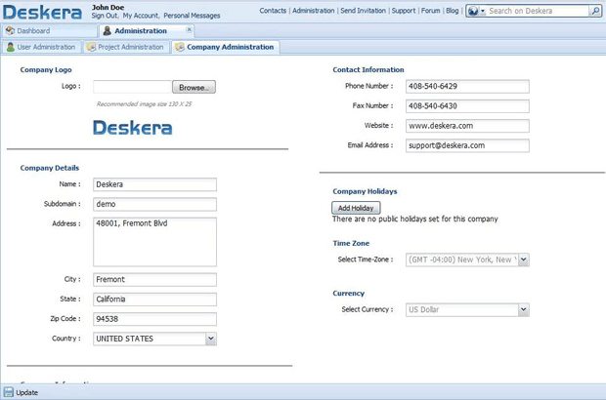Click the US Dollar currency field
The width and height of the screenshot is (606, 400).
(467, 309)
